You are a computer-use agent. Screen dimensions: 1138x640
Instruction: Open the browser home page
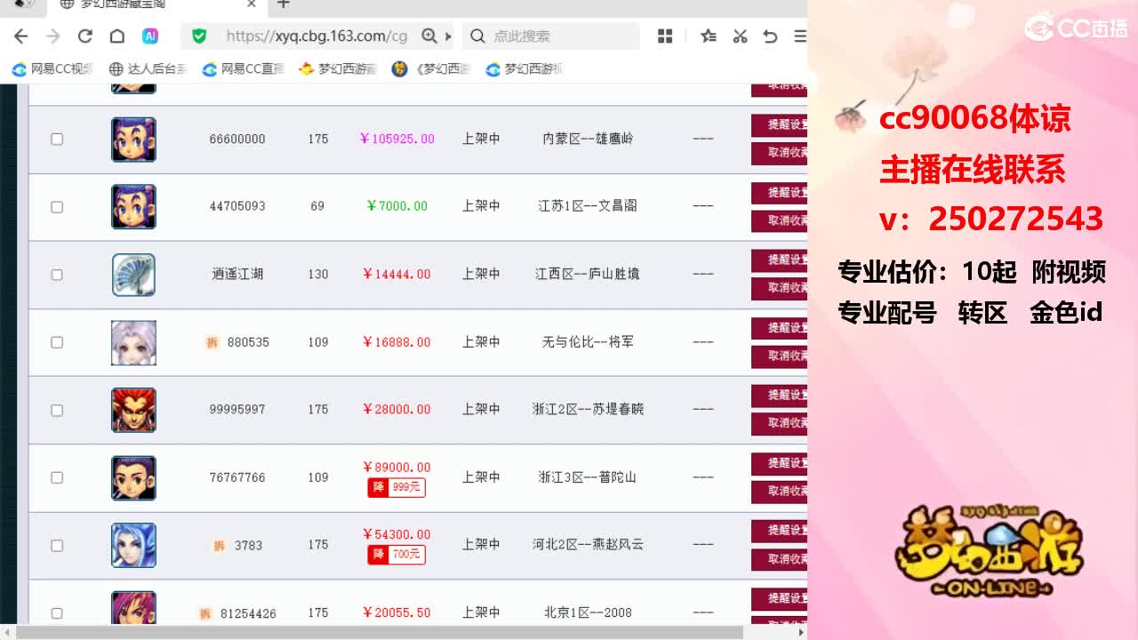click(x=117, y=36)
